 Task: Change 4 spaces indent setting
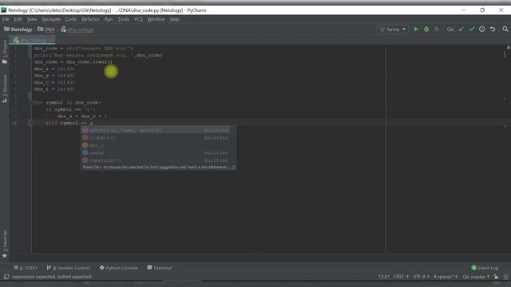(x=446, y=277)
